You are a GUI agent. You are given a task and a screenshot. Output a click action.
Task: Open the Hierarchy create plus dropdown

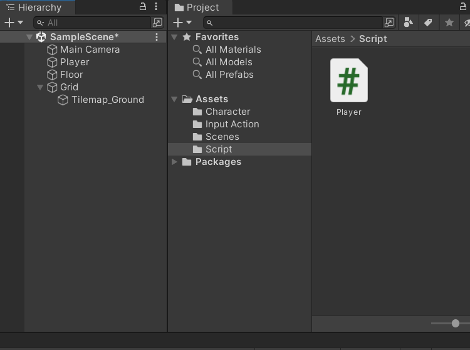[x=14, y=23]
